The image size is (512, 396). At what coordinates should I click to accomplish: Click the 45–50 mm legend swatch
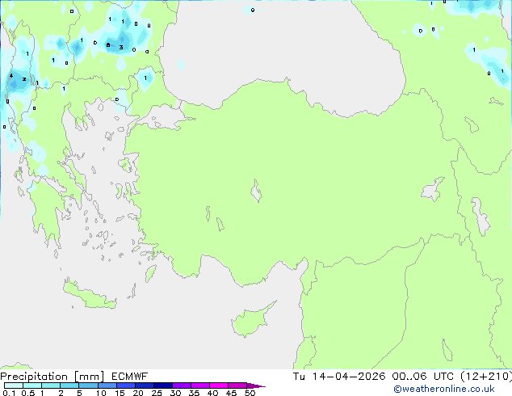237,385
